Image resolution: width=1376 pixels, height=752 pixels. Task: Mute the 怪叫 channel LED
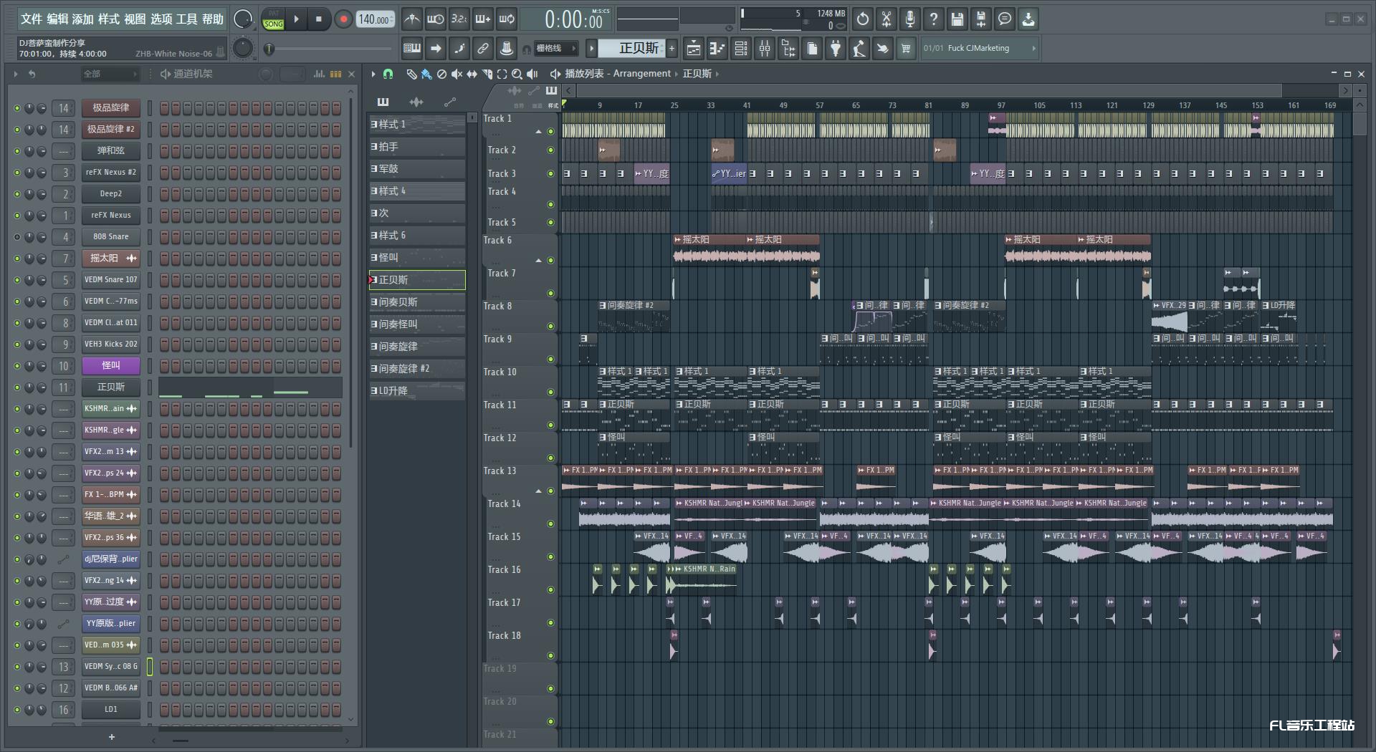[17, 366]
